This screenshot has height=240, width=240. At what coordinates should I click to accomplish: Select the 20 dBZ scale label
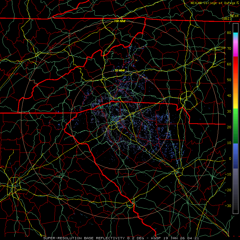[229, 127]
